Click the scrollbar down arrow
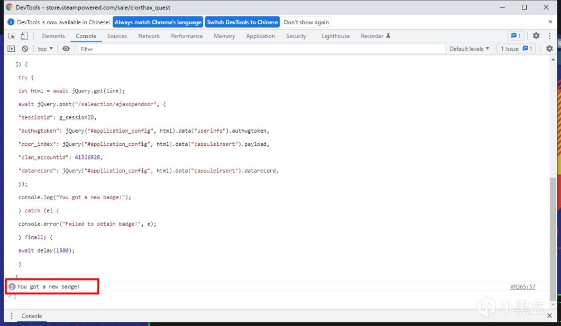The height and width of the screenshot is (326, 561). click(553, 304)
